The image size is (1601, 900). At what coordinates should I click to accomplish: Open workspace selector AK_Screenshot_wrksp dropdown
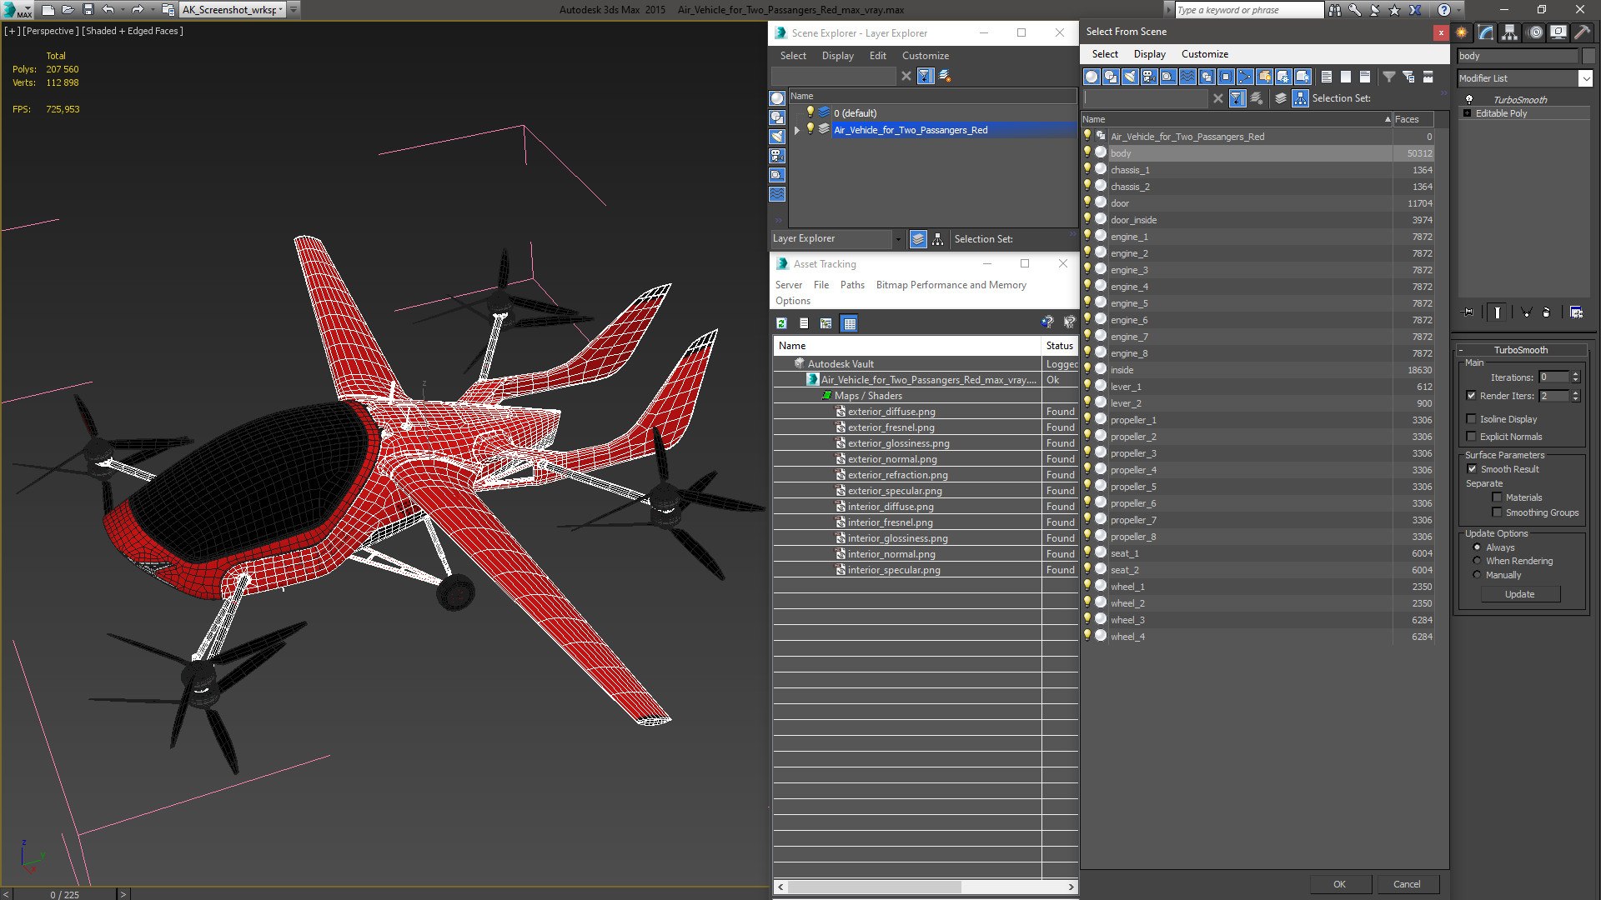coord(280,10)
